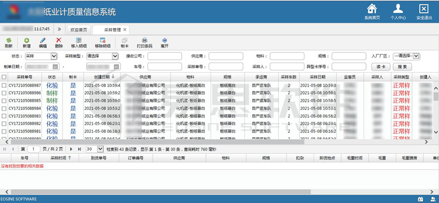Click the 供应商 input field
Image resolution: width=439 pixels, height=203 pixels.
coord(226,56)
